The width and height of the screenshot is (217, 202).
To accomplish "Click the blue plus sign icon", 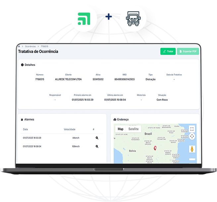I will [x=109, y=17].
